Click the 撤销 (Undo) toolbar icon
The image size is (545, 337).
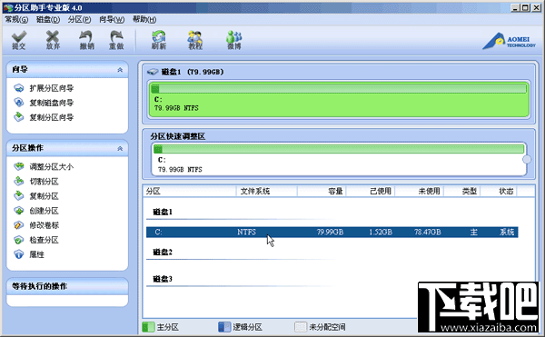(x=86, y=39)
